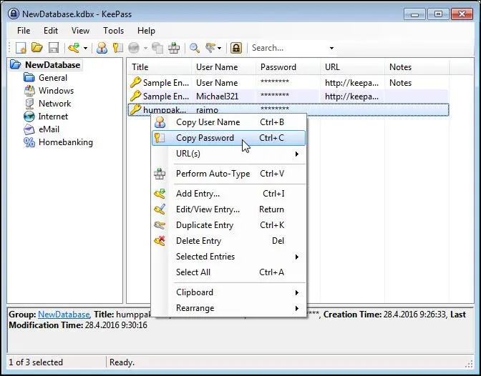Click the User Name column header
The height and width of the screenshot is (376, 481).
224,67
